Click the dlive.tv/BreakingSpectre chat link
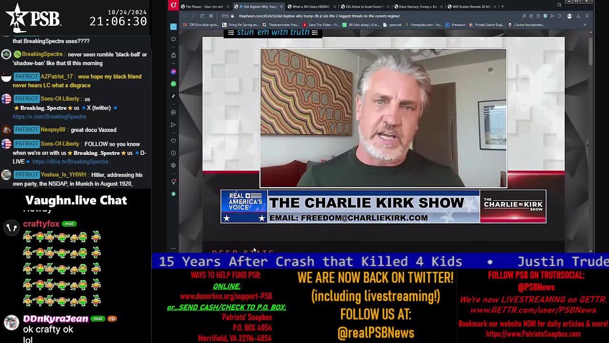This screenshot has height=343, width=609. coord(70,161)
